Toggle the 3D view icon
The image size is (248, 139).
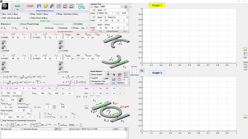coord(108,74)
